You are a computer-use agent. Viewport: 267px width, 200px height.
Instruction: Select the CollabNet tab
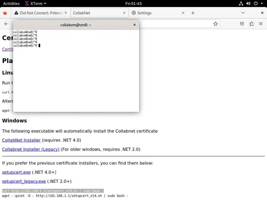(99, 13)
